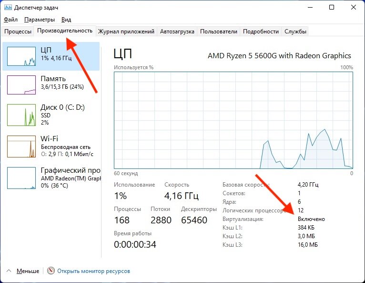
Task: Open the Пользователи tab
Action: click(x=219, y=31)
